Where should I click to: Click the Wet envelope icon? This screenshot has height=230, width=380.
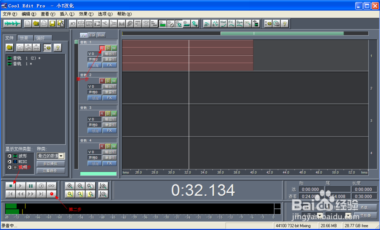[223, 23]
